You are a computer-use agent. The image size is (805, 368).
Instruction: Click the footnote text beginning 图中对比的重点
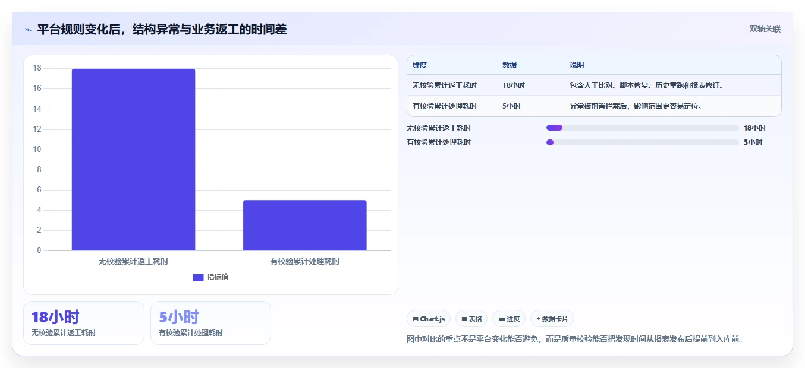point(575,340)
